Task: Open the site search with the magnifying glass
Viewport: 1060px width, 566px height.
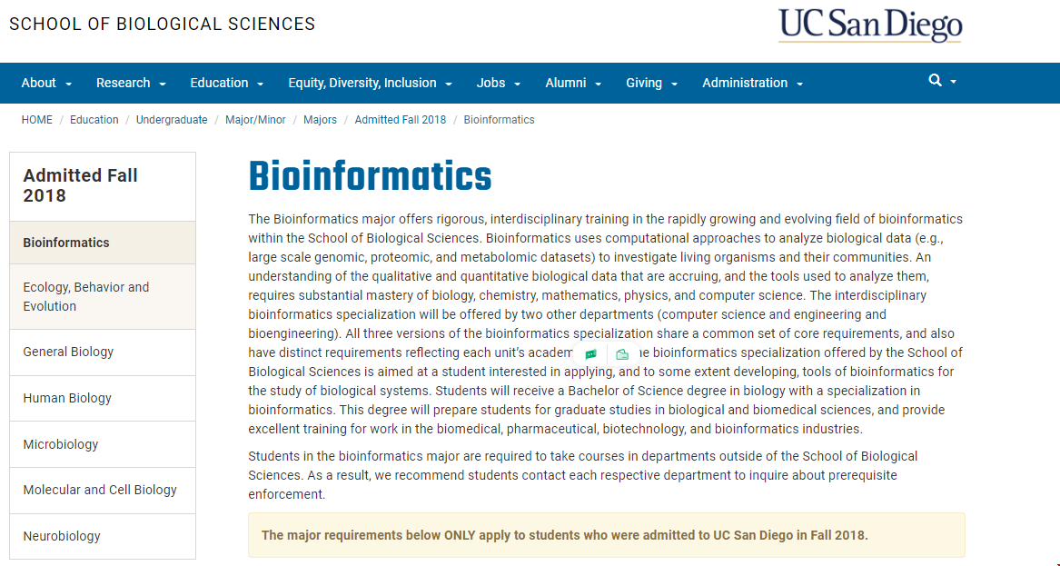Action: (x=934, y=80)
